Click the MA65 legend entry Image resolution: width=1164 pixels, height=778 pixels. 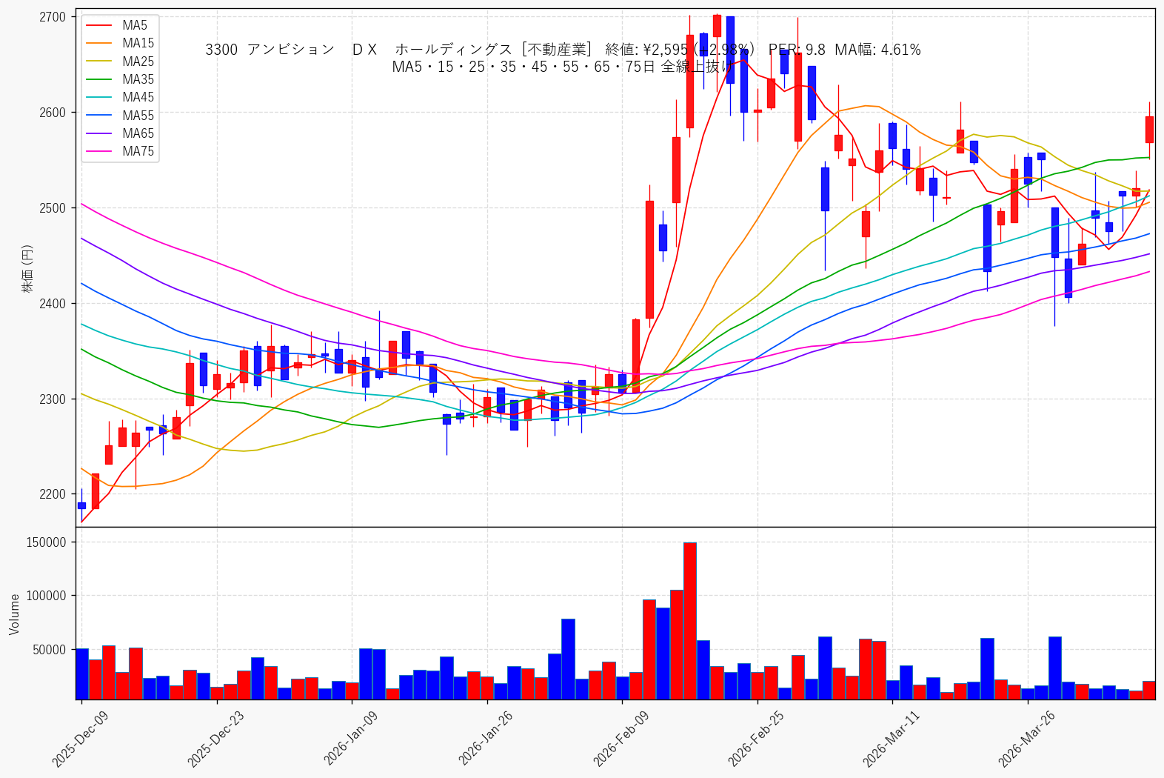120,133
